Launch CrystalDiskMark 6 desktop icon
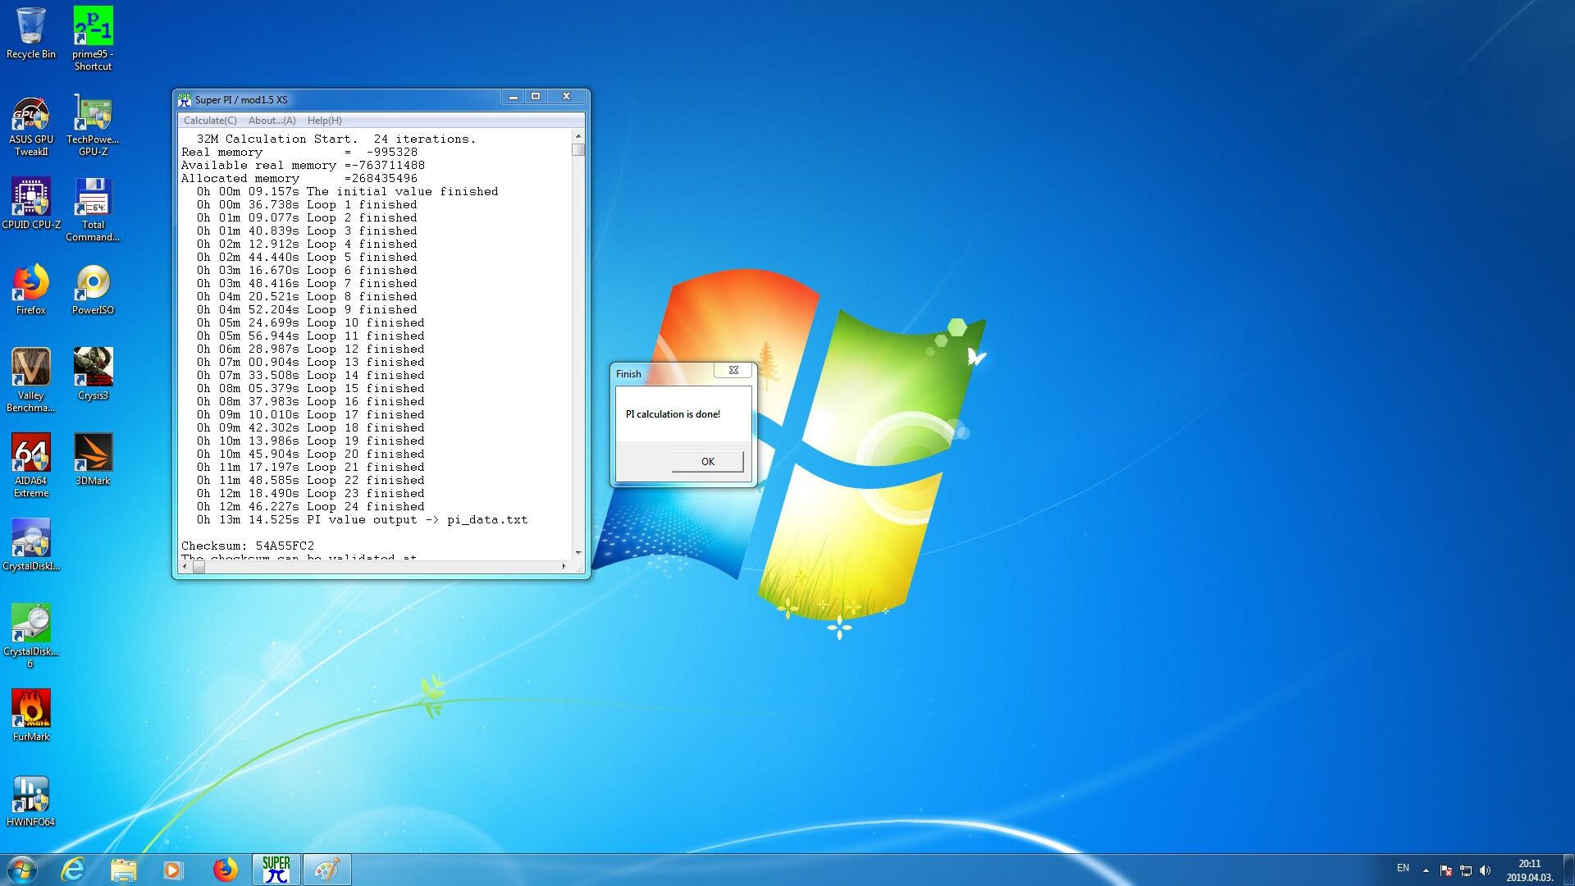The height and width of the screenshot is (886, 1575). click(31, 635)
